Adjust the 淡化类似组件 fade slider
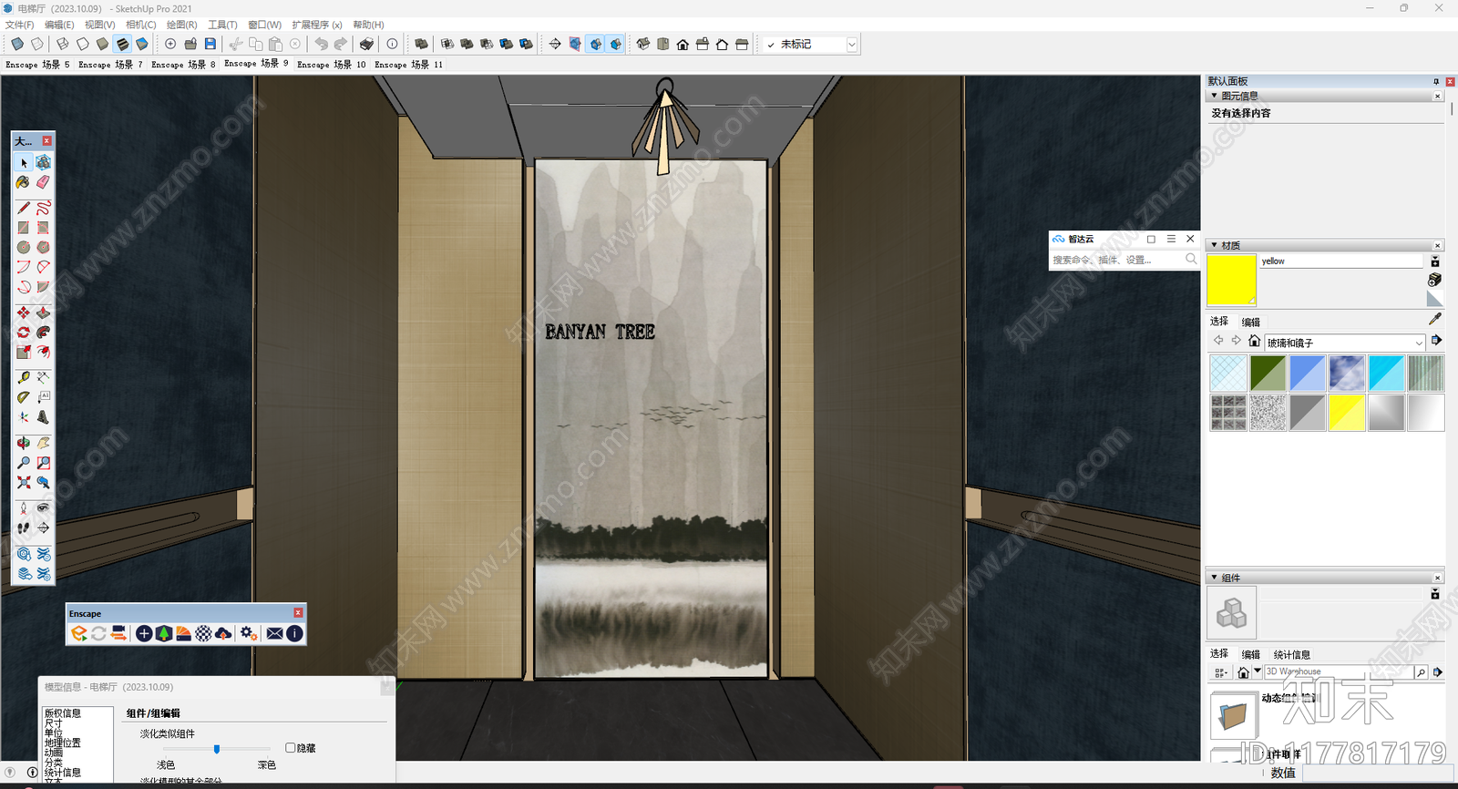Viewport: 1458px width, 789px height. (217, 749)
